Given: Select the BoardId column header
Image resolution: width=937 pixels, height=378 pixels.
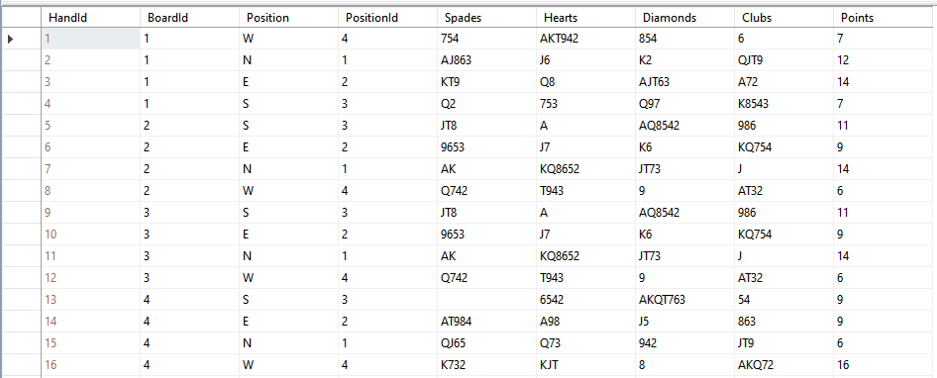Looking at the screenshot, I should tap(189, 18).
